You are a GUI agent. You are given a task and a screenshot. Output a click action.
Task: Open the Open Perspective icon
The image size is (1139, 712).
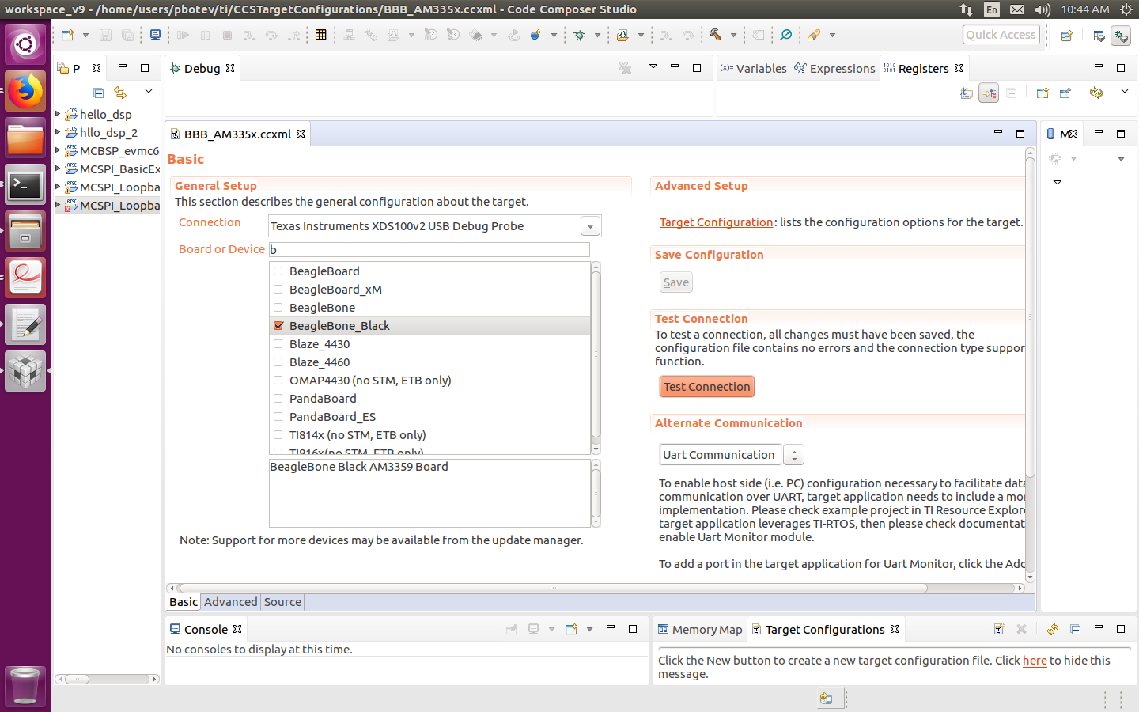coord(1066,35)
